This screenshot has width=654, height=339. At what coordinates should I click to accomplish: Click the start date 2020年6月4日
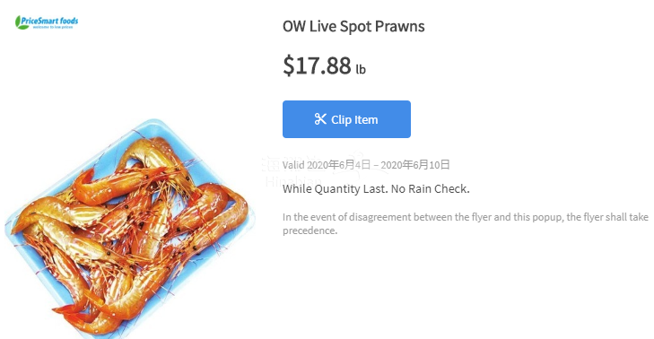[x=338, y=165]
